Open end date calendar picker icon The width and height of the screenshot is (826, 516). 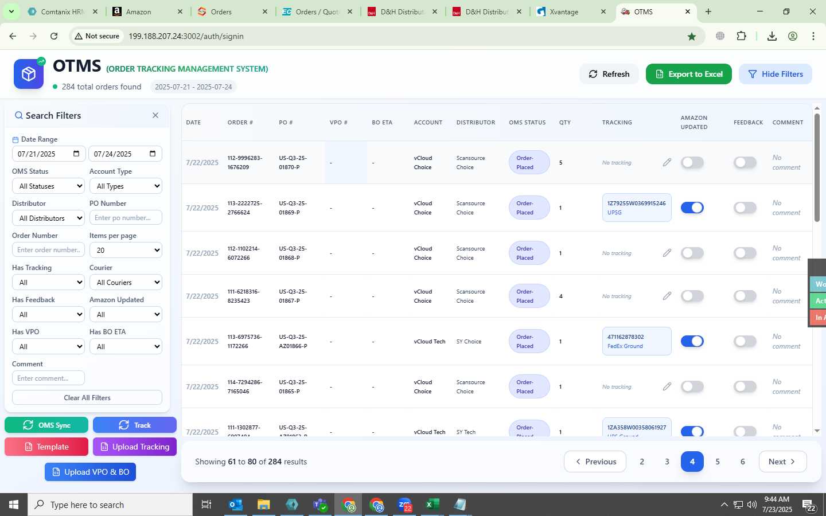[x=153, y=154]
